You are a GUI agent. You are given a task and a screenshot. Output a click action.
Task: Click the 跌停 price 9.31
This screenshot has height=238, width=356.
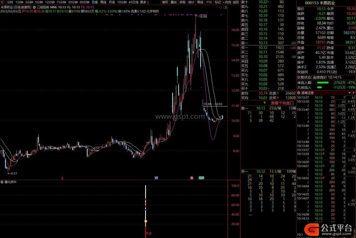point(352,48)
